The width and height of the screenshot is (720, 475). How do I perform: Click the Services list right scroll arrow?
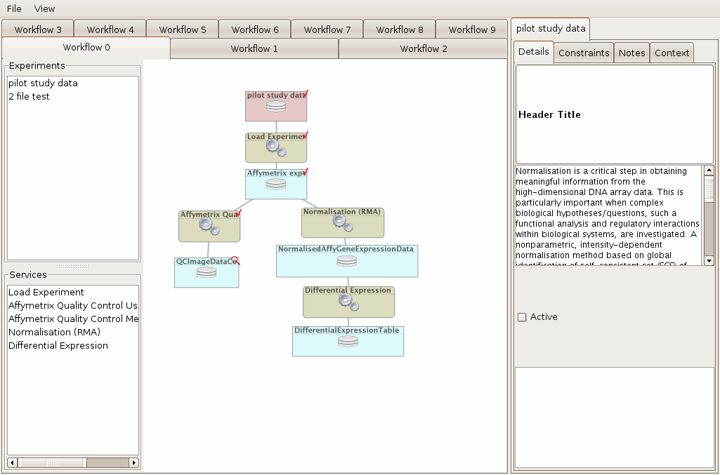coord(133,463)
